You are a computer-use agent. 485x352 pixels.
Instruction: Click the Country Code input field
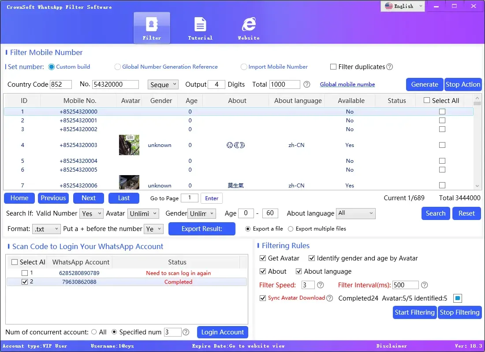[x=62, y=84]
